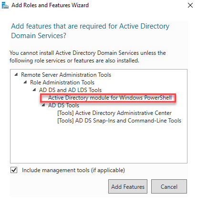Select AD DS Snap-Ins and Command-Line Tools entry
The height and width of the screenshot is (205, 197).
click(x=119, y=121)
